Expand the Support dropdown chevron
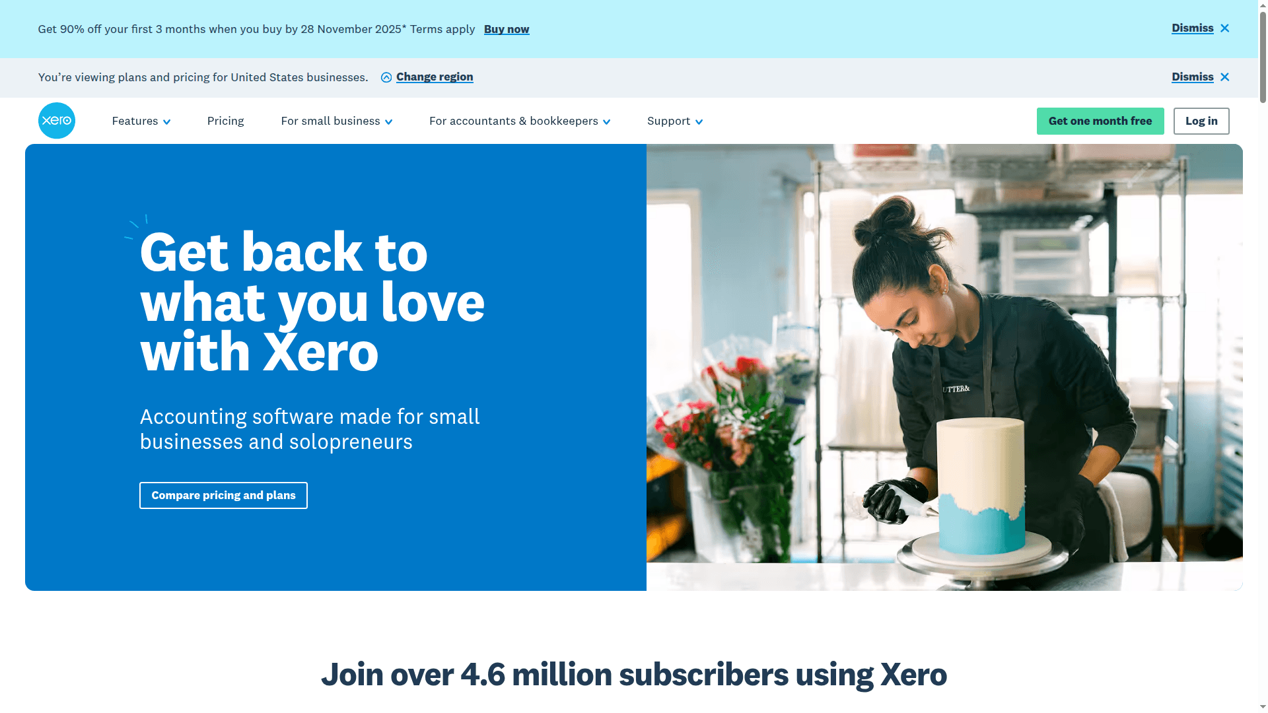 click(699, 122)
